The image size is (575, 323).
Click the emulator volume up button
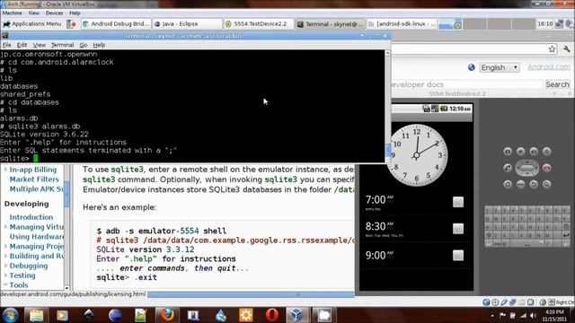(534, 152)
